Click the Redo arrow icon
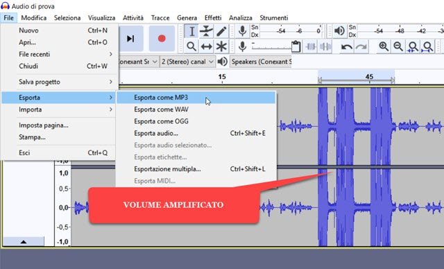Viewport: 444px width, 269px height. (x=361, y=46)
